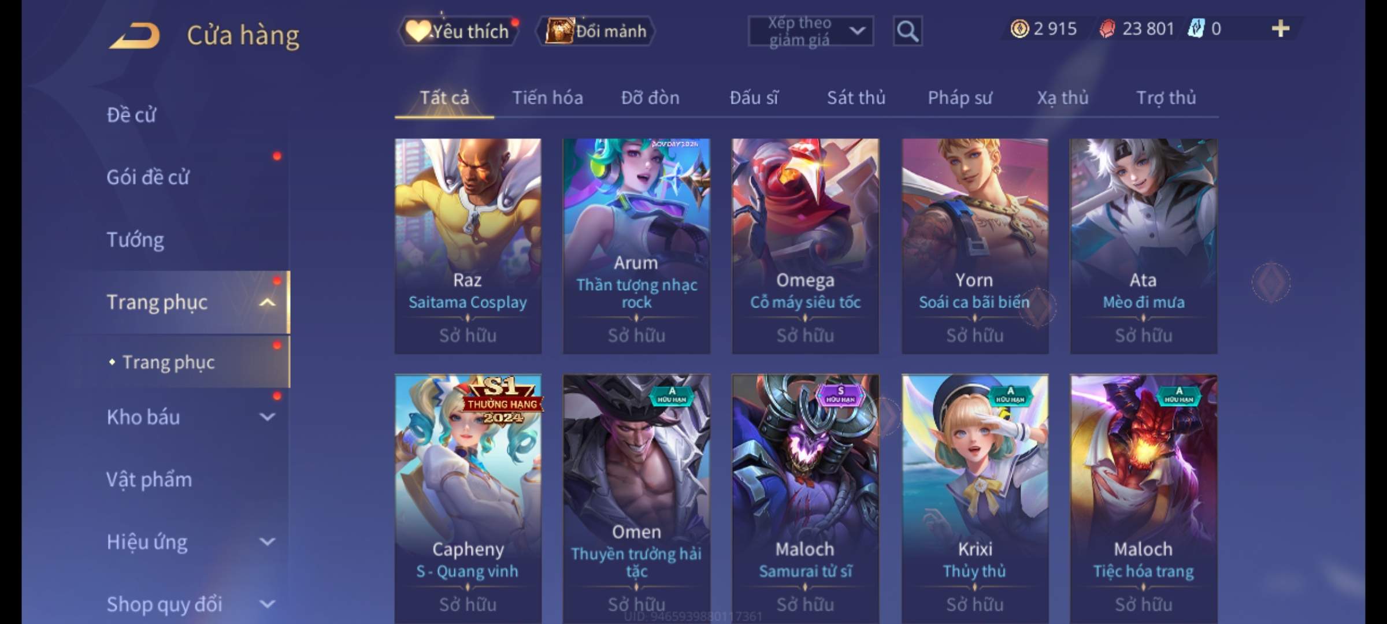
Task: Select the Pháp sư tab
Action: tap(960, 98)
